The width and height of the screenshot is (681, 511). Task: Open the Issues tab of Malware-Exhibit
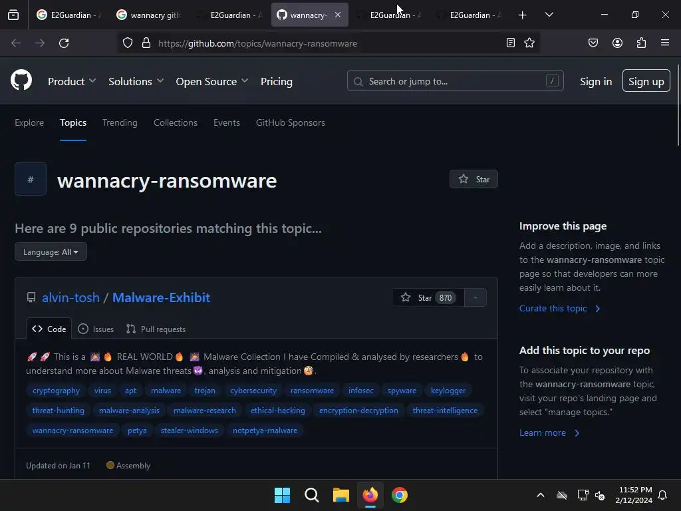(96, 329)
